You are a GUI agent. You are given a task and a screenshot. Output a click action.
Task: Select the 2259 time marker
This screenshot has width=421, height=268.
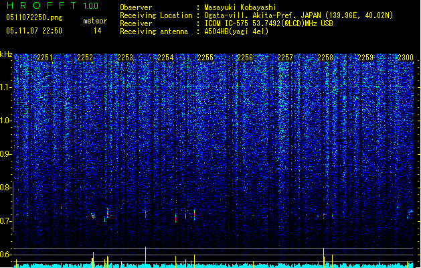[x=365, y=58]
